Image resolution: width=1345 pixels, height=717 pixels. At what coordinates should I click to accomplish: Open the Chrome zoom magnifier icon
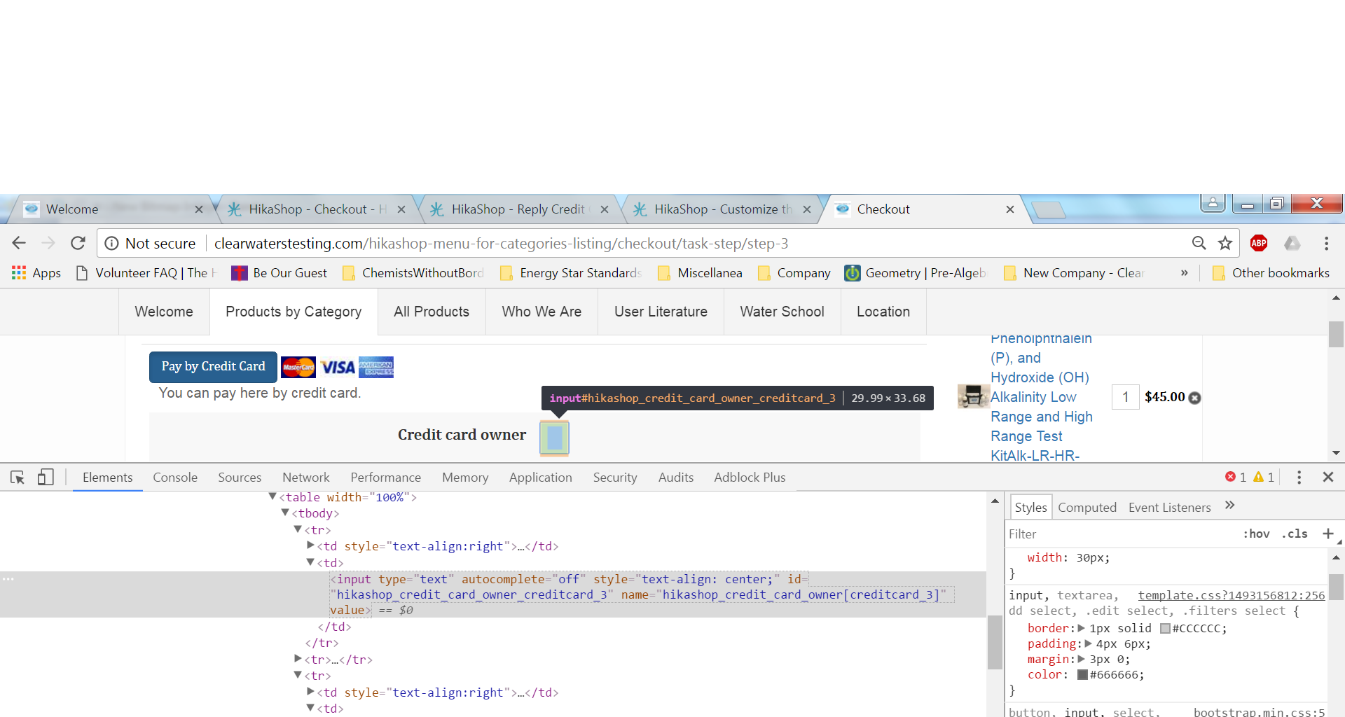1199,243
